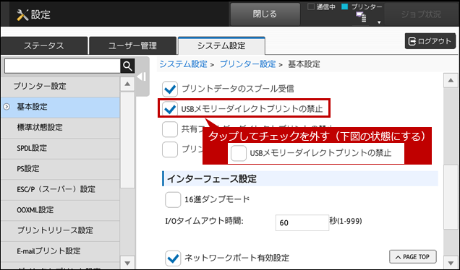Open 標準状態設定 in the sidebar
This screenshot has height=270, width=460.
(x=61, y=128)
